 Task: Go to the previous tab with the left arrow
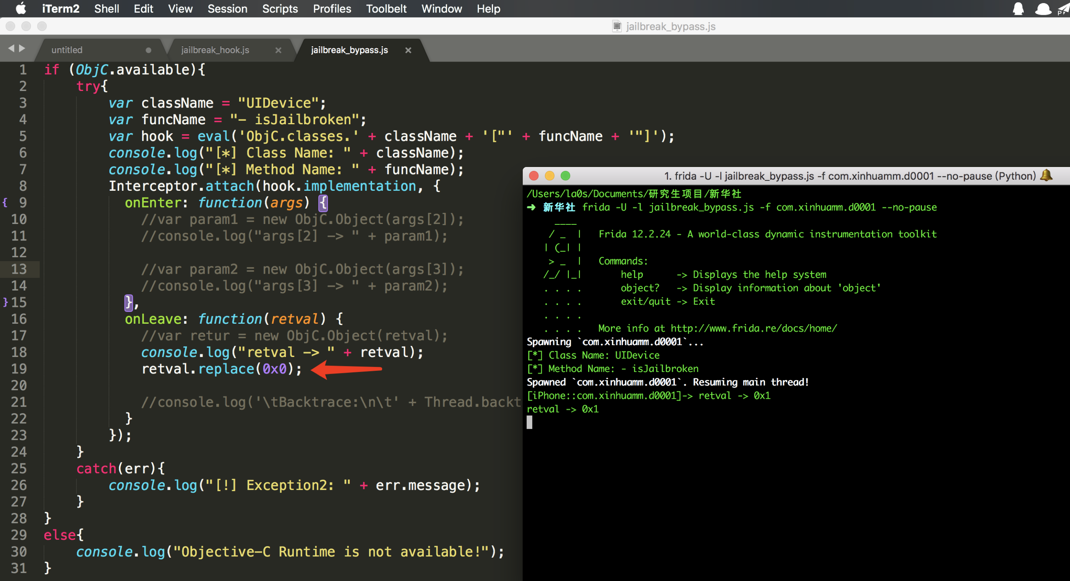11,49
